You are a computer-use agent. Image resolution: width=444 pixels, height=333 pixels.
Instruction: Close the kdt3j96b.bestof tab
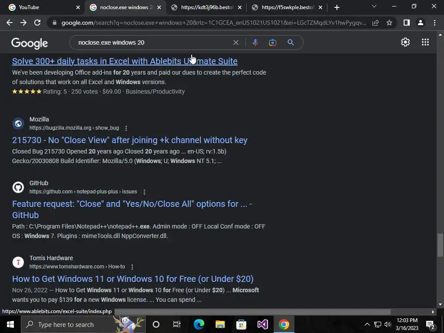240,7
